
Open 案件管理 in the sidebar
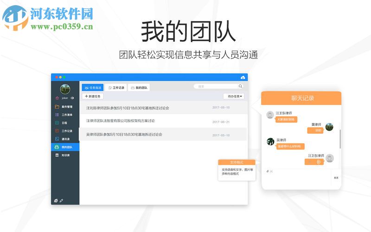coord(65,107)
